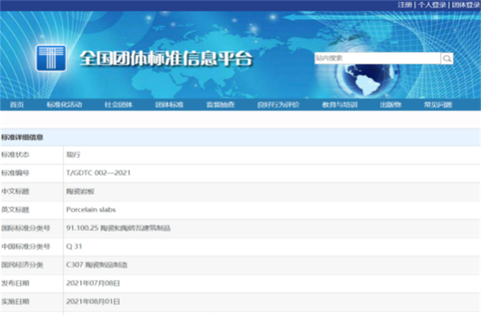Click in the 站内搜索 search box
481x316 pixels.
[x=377, y=59]
